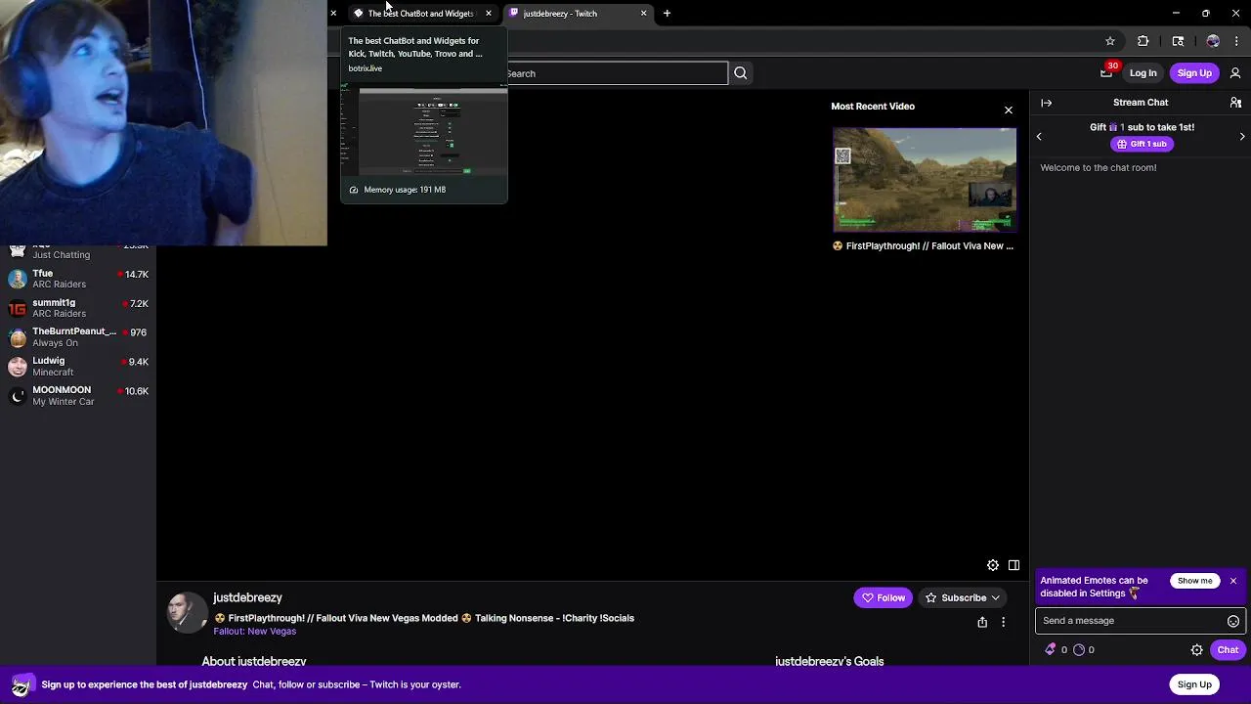Open Ludwig's channel in the sidebar
The image size is (1251, 704).
(78, 367)
